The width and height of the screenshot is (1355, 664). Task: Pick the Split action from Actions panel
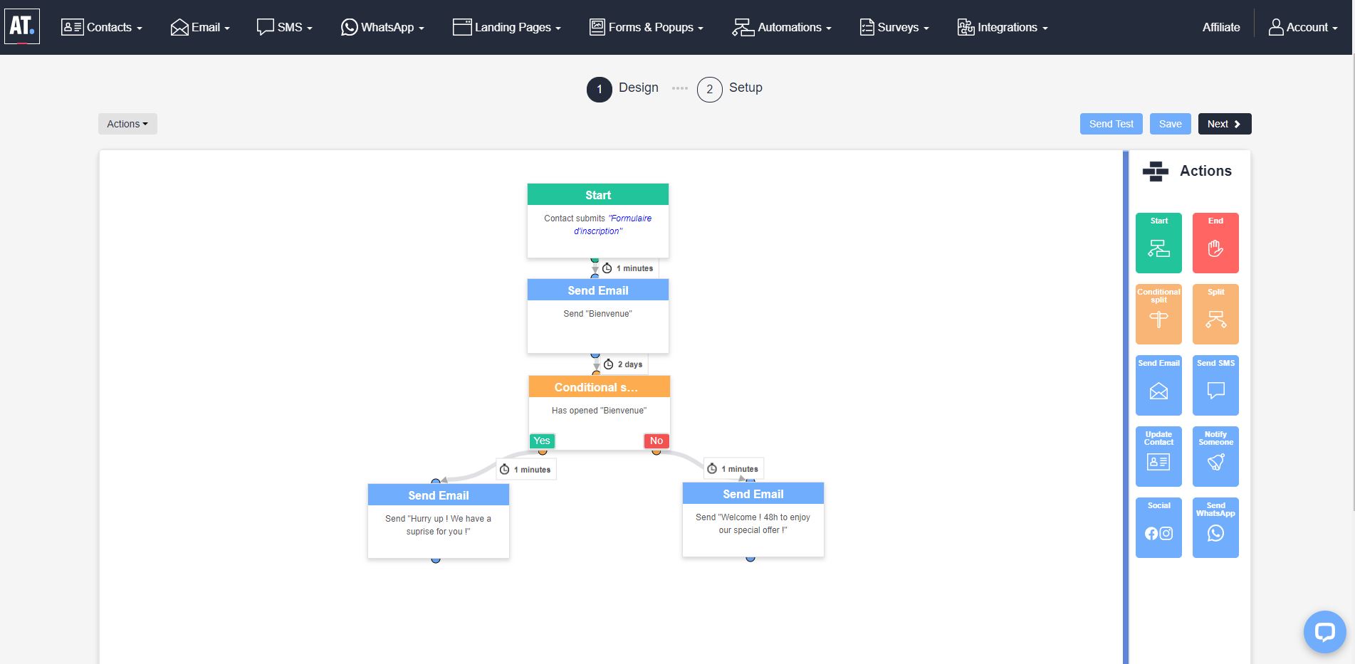click(x=1215, y=314)
